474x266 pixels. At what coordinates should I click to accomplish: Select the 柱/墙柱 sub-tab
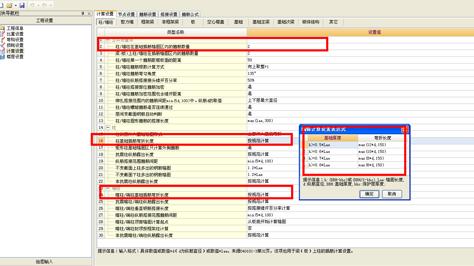tap(106, 22)
